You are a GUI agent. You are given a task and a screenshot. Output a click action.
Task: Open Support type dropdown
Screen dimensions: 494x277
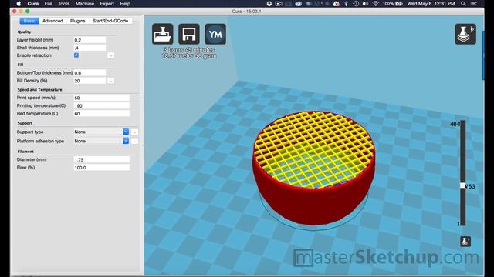(x=101, y=132)
